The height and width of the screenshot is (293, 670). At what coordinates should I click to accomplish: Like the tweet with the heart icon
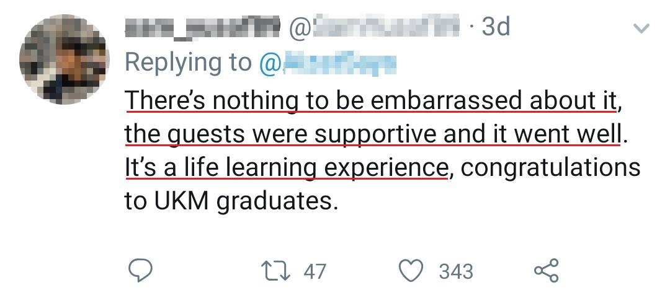click(412, 270)
